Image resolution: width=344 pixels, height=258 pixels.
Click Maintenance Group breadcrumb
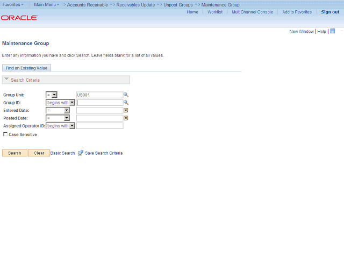[x=220, y=5]
